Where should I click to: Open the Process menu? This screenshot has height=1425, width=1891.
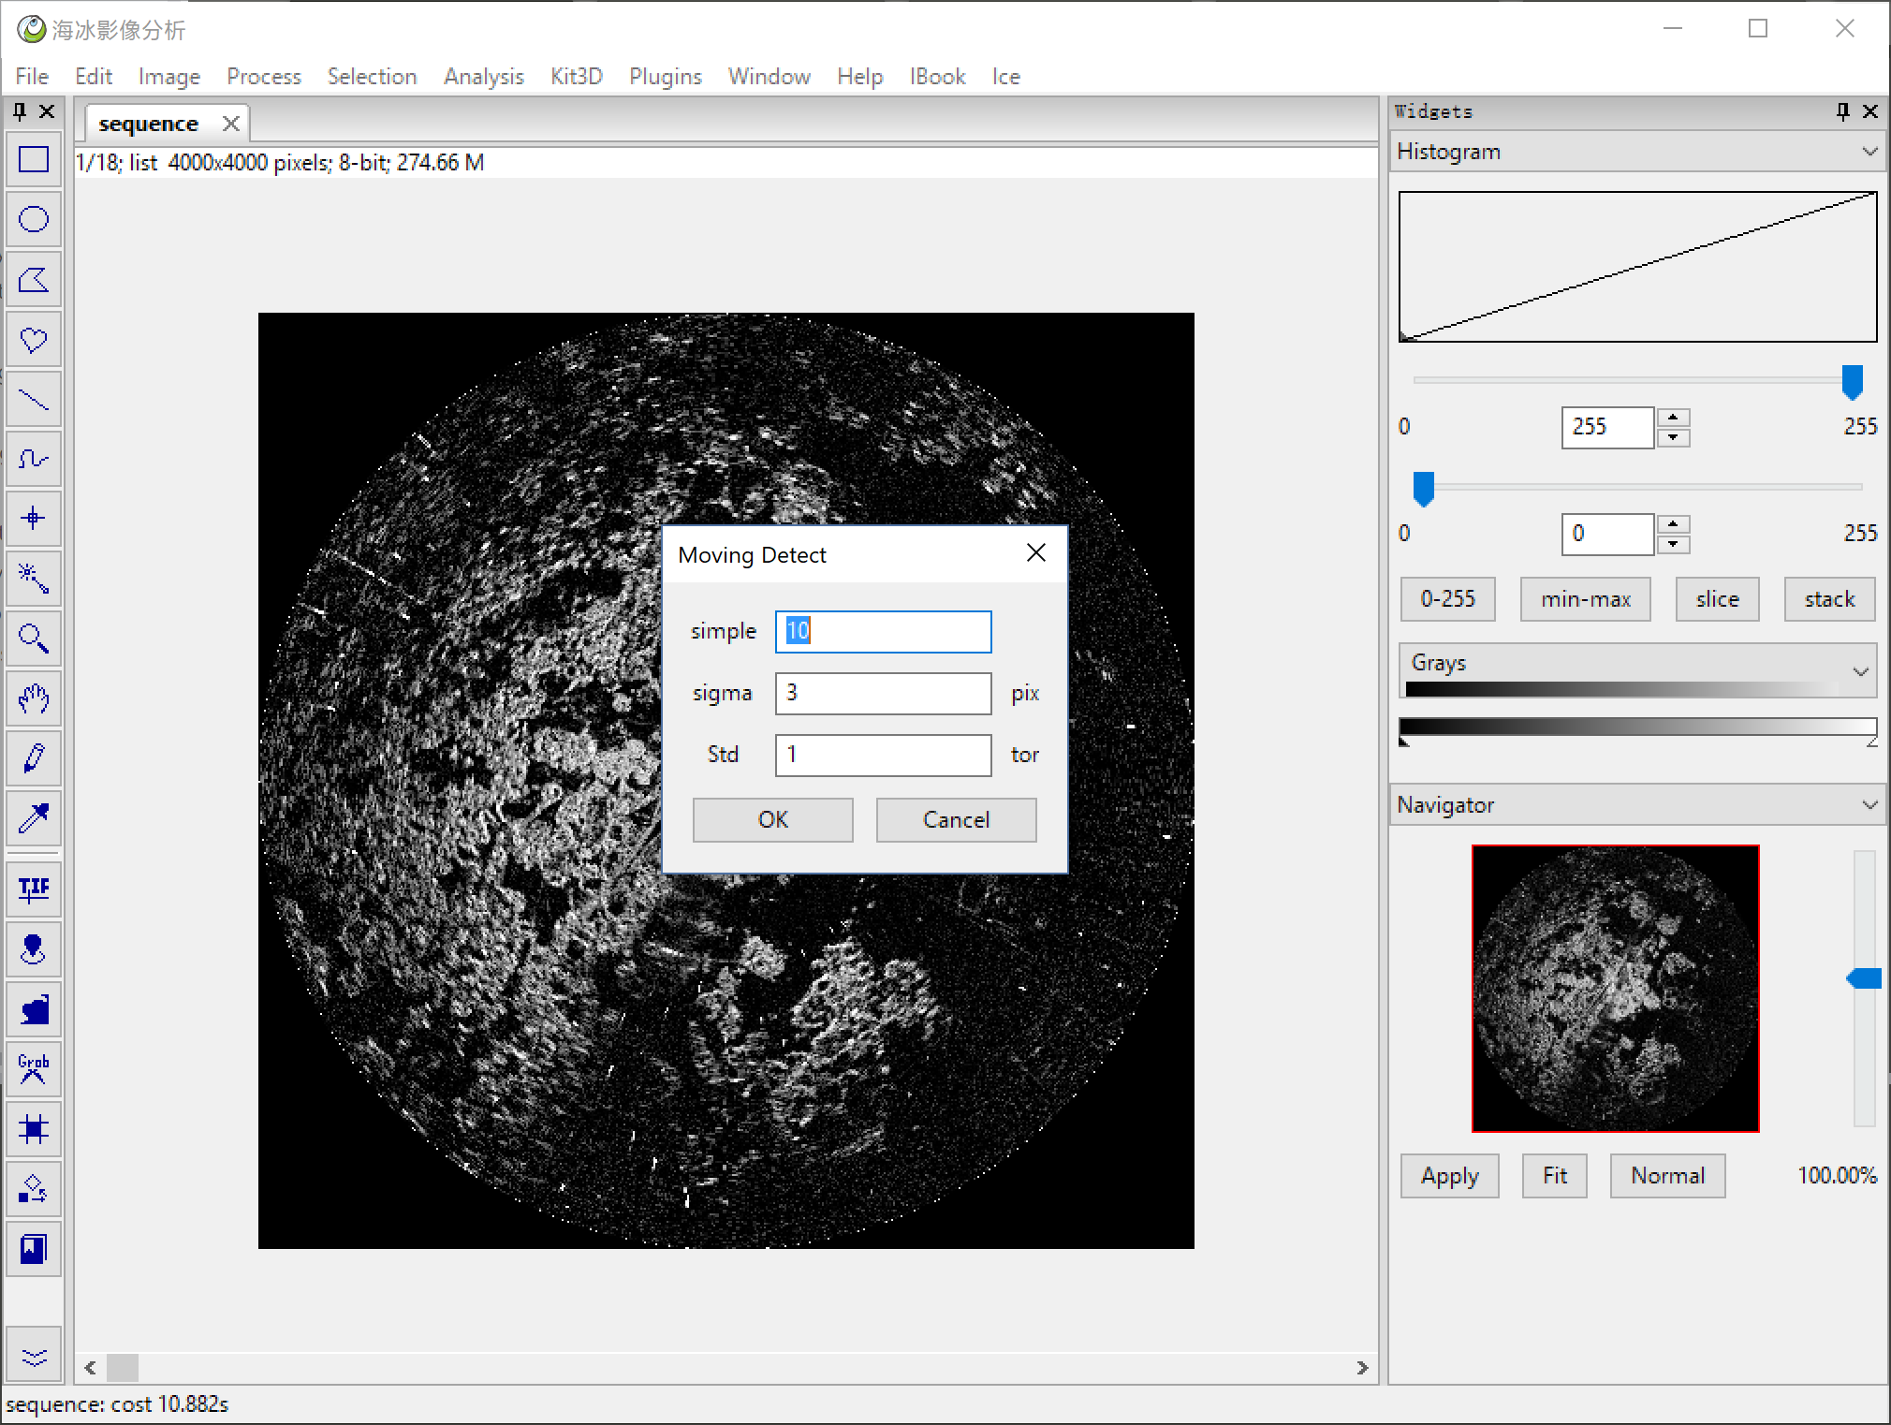[263, 77]
